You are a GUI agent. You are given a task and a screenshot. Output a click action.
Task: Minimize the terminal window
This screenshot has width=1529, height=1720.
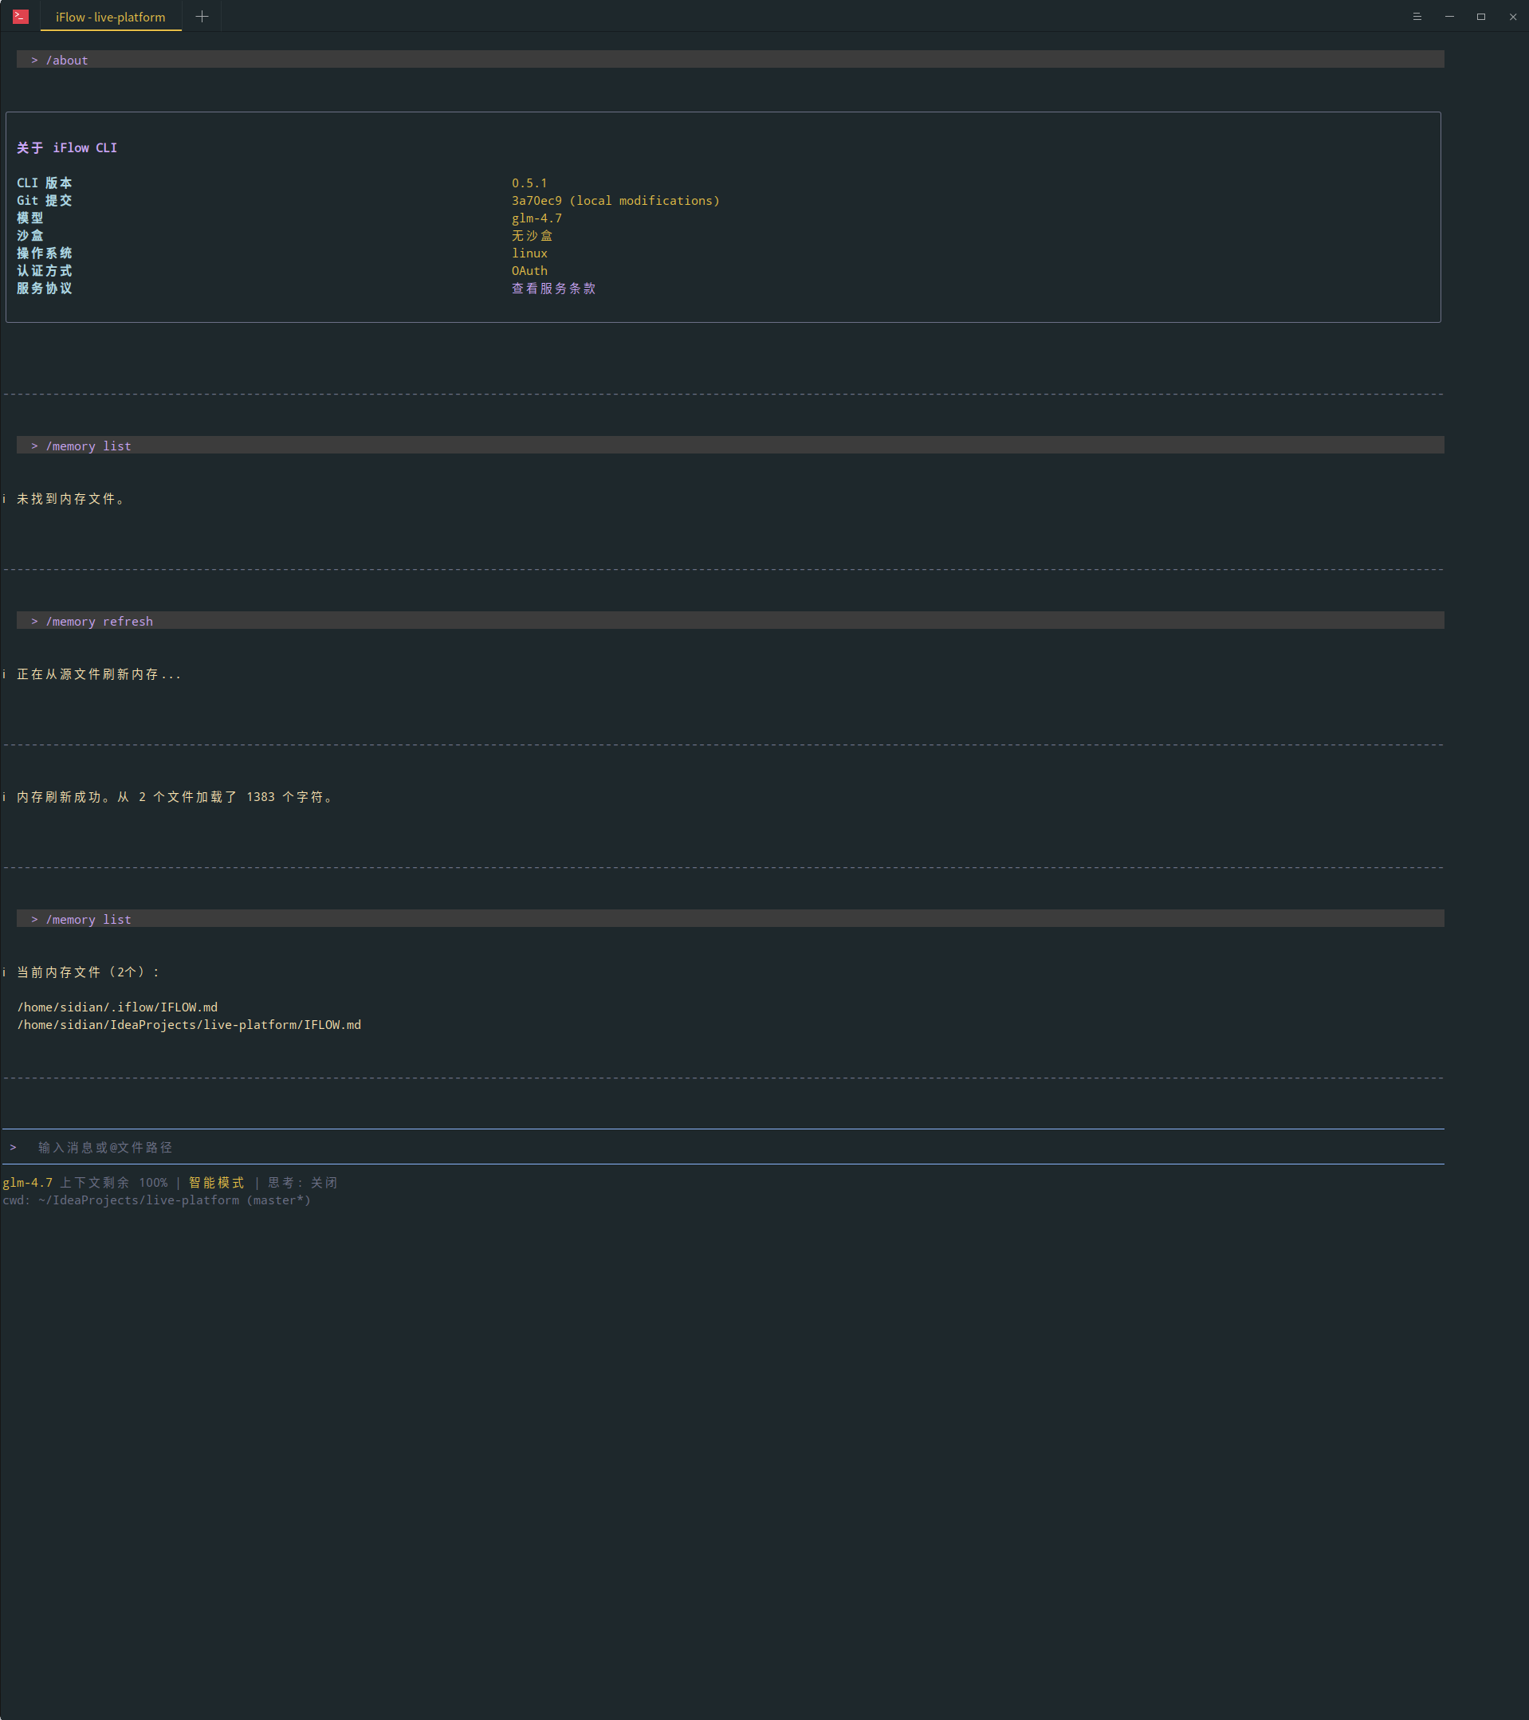1449,17
